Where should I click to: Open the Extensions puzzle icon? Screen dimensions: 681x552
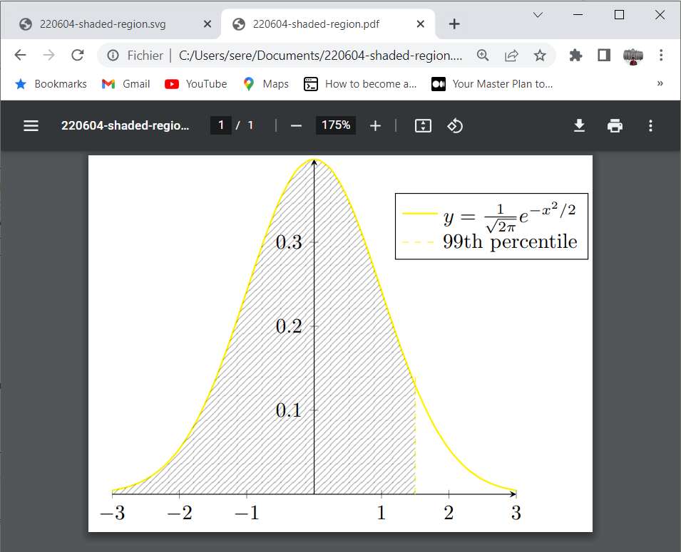576,56
